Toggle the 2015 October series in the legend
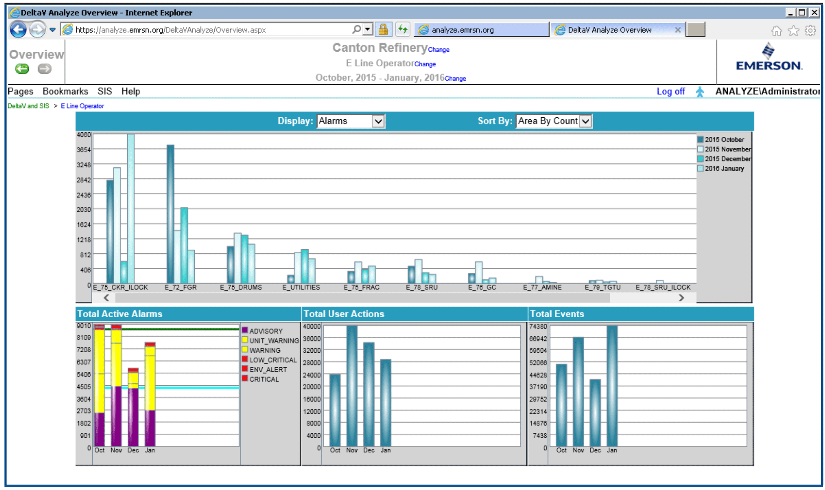Screen dimensions: 825x490 coord(723,139)
